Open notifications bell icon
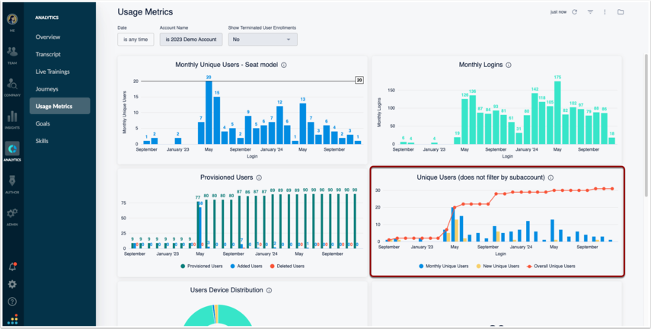The width and height of the screenshot is (651, 329). tap(12, 267)
